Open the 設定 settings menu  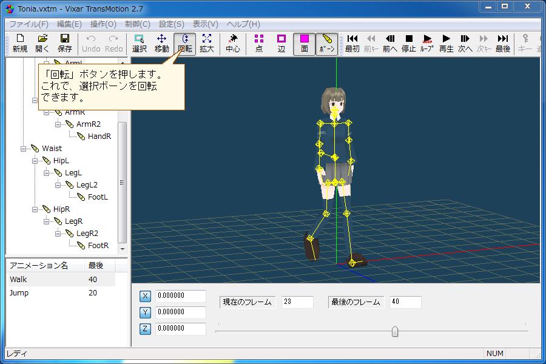170,24
